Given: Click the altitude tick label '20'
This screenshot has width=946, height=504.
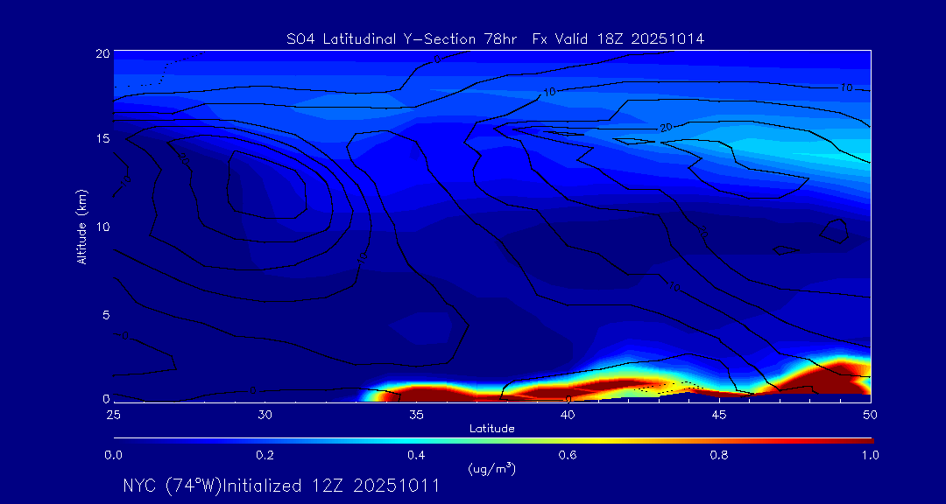Looking at the screenshot, I should (103, 53).
